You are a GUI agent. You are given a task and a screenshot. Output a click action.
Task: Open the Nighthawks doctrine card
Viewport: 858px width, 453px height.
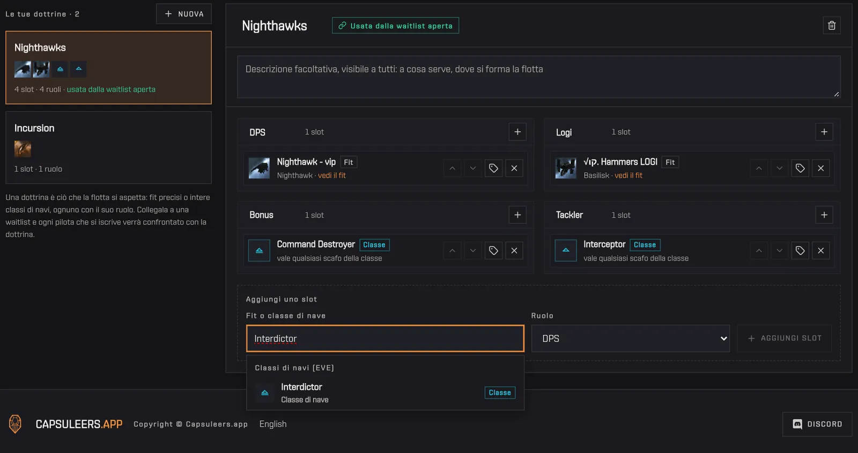pyautogui.click(x=108, y=67)
